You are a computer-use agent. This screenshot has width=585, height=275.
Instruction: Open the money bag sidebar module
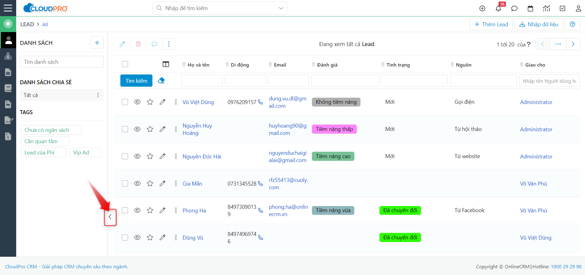[8, 56]
